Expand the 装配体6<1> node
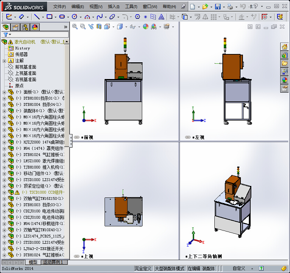Image resolution: width=290 pixels, height=273 pixels. coord(4,111)
